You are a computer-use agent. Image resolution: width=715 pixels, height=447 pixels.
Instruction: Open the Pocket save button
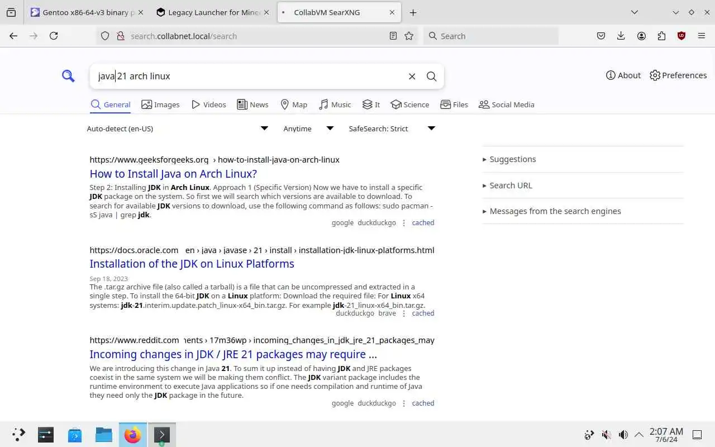601,36
